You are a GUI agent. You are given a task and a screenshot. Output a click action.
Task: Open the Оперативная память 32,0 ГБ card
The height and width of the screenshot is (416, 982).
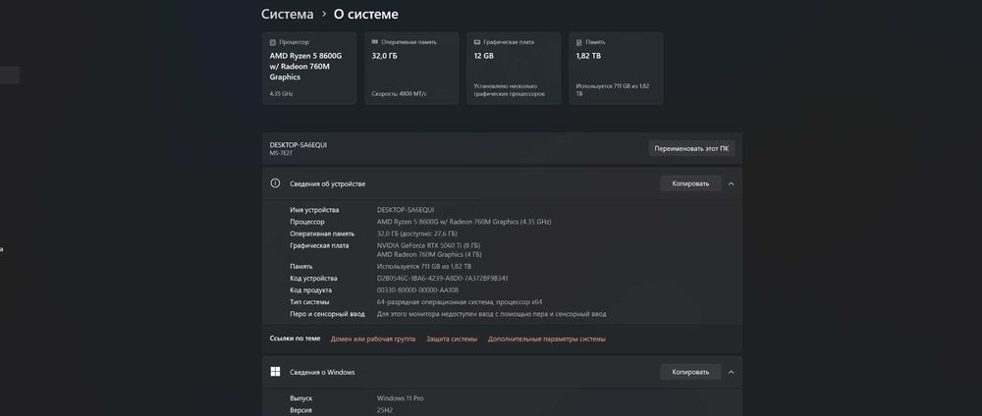pyautogui.click(x=411, y=68)
